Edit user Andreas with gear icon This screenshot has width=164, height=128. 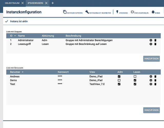(151, 76)
